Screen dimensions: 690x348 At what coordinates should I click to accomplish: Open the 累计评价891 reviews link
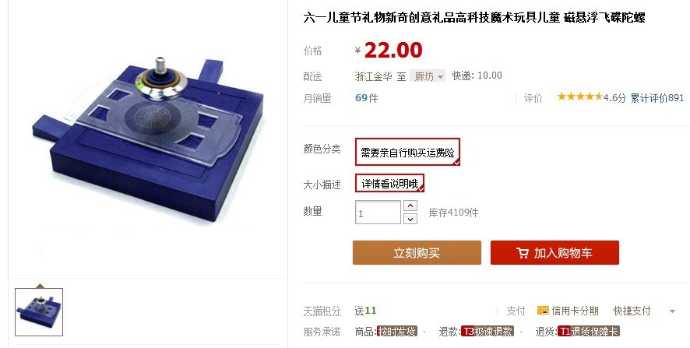(657, 97)
